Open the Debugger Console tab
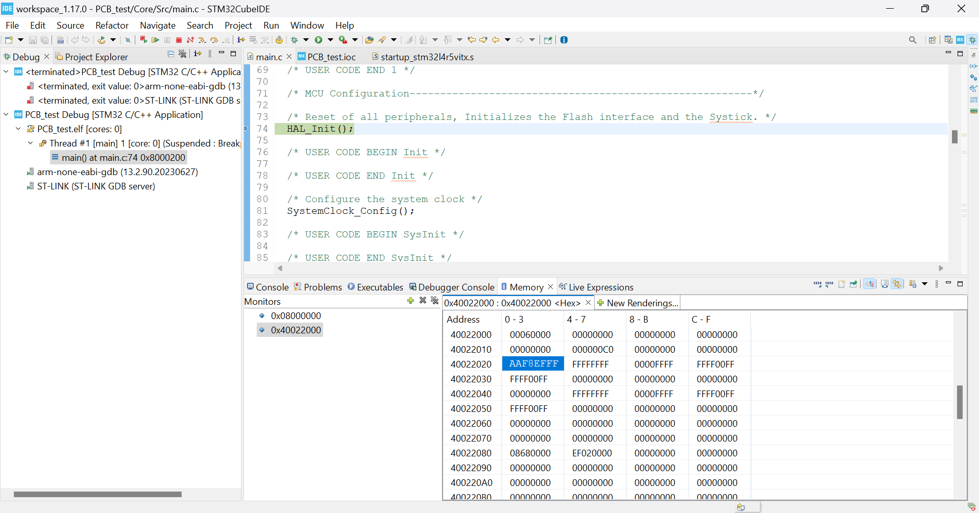 [452, 287]
